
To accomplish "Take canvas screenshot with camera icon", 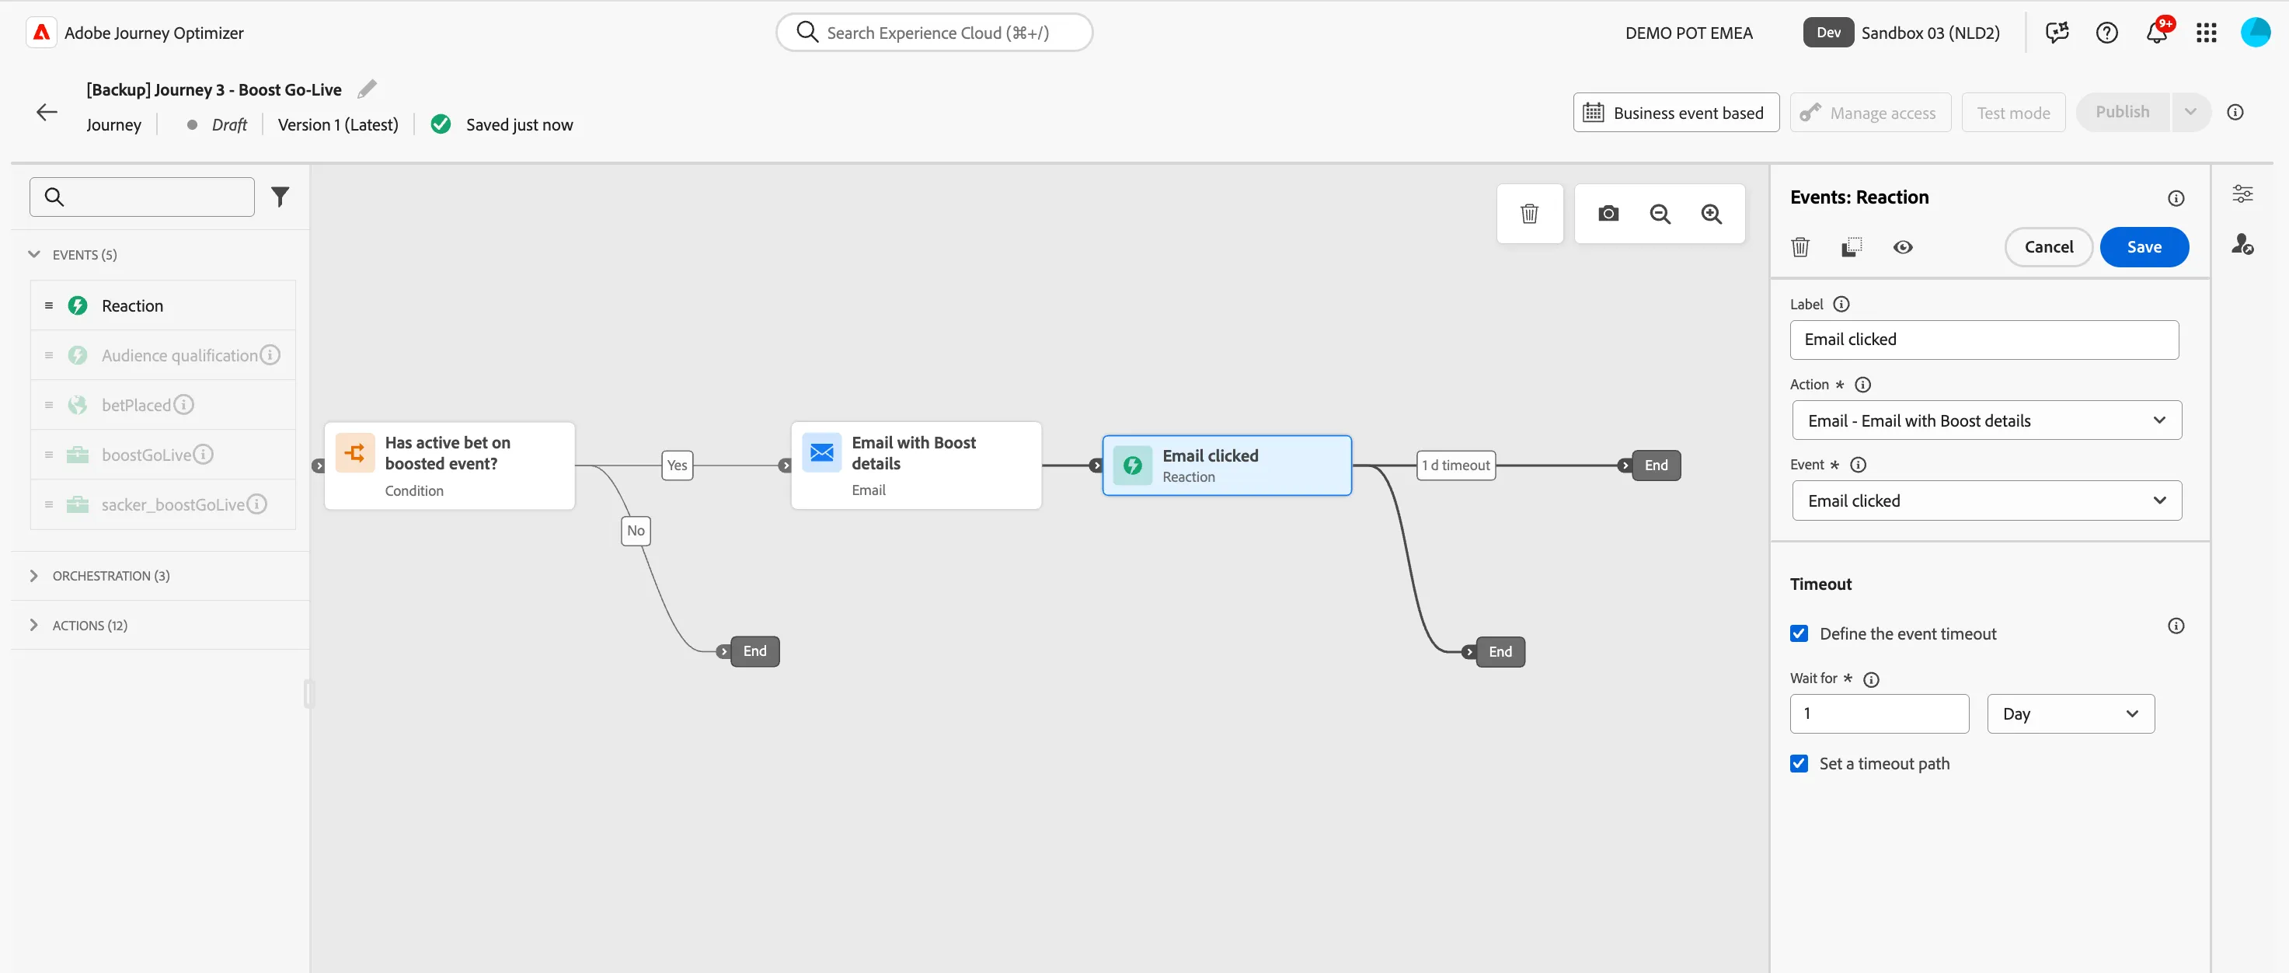I will point(1608,213).
